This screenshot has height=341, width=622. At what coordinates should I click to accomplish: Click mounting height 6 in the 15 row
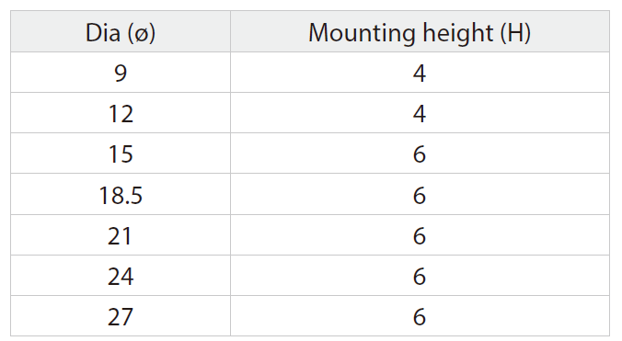(420, 153)
